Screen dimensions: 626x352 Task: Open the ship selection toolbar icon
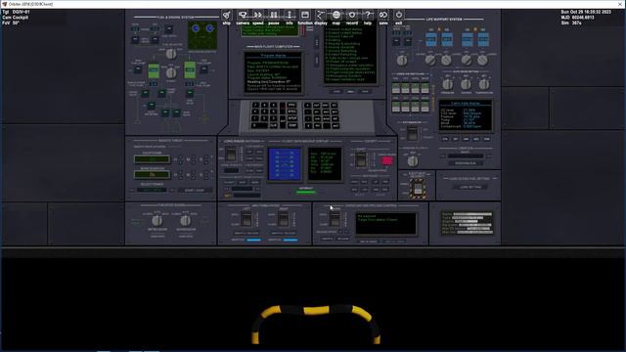pos(226,16)
